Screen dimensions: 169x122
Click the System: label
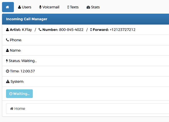17,82
